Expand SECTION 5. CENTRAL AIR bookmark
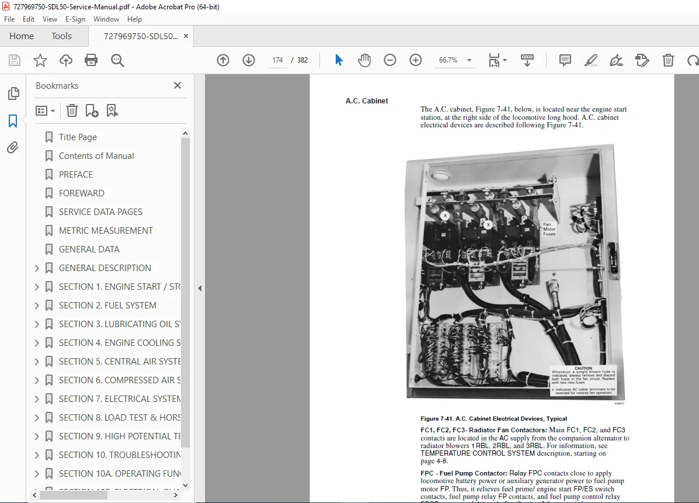 pyautogui.click(x=37, y=362)
